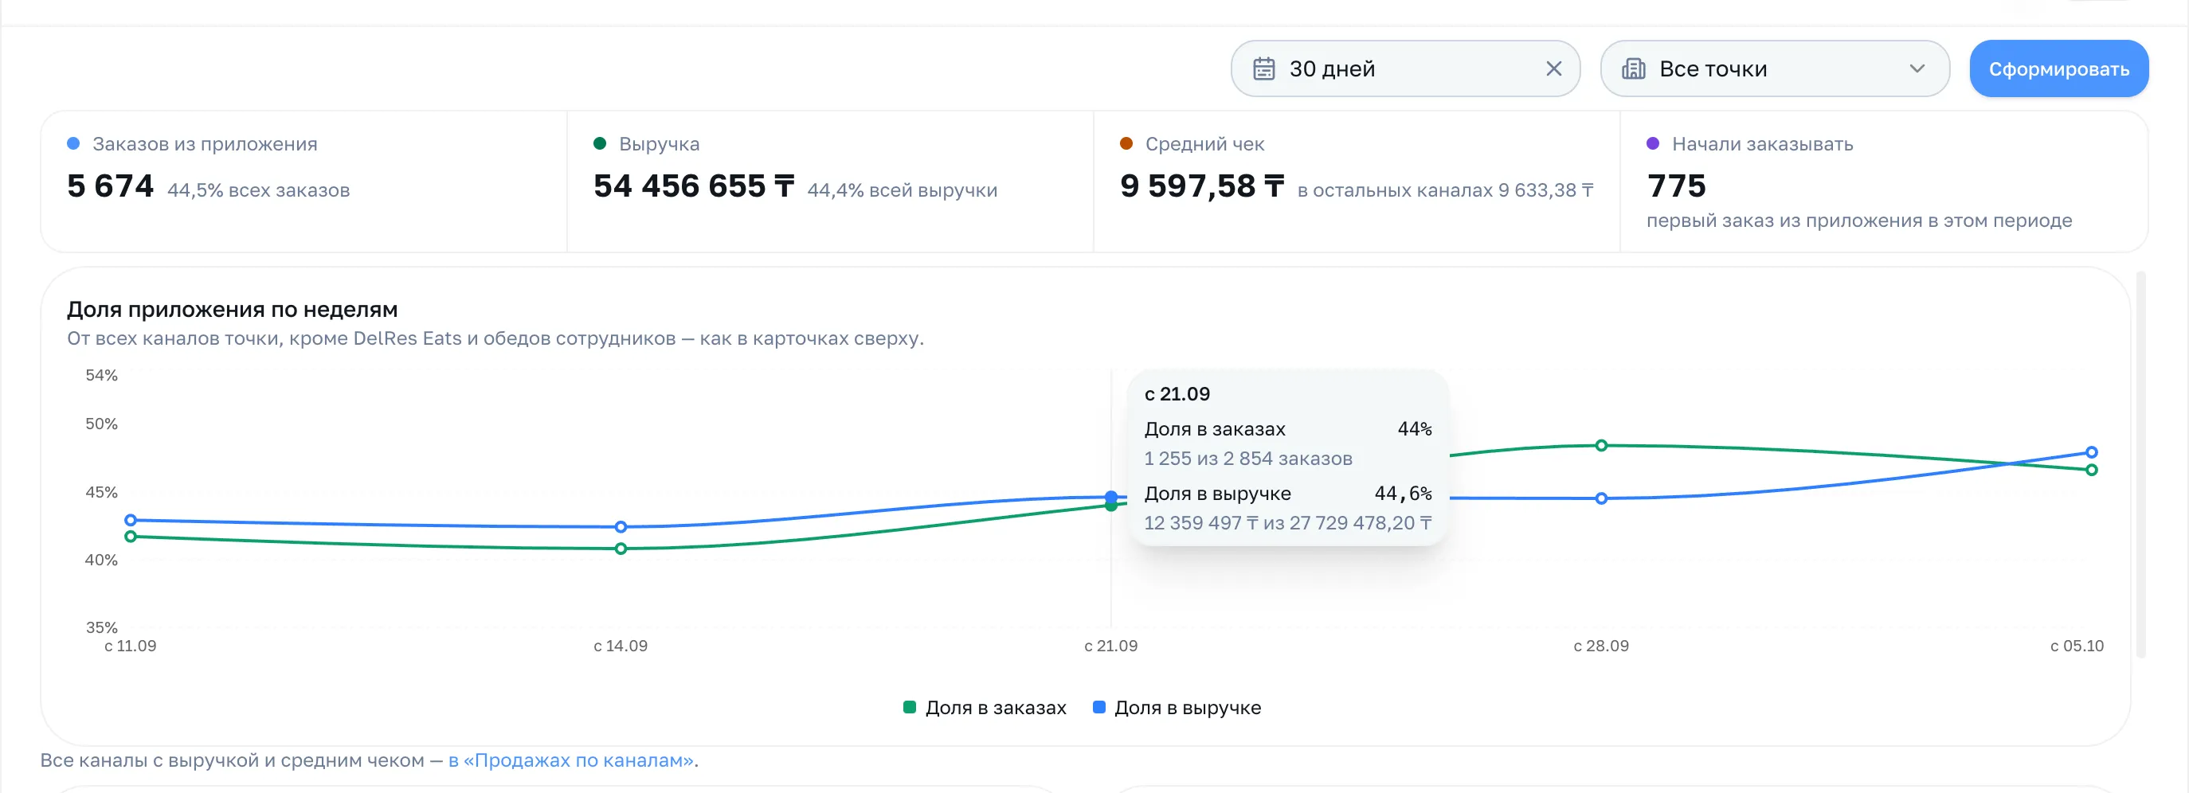This screenshot has height=793, width=2189.
Task: Click the building icon in Все точки selector
Action: click(x=1633, y=68)
